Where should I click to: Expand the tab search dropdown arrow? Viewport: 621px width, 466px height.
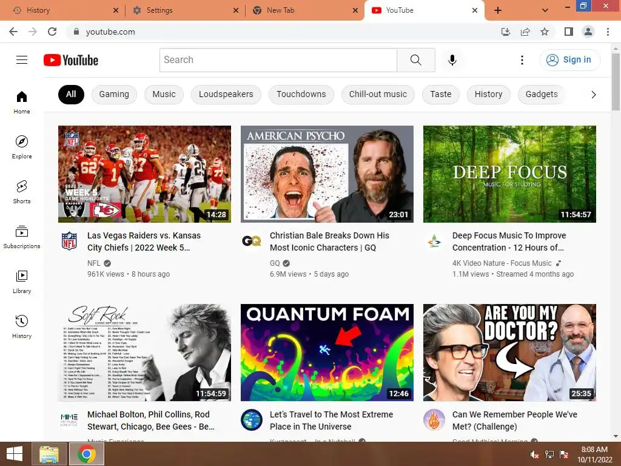(x=545, y=10)
